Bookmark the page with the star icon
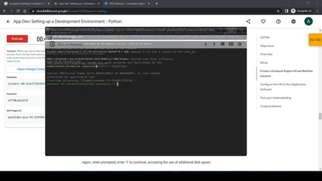 click(x=278, y=11)
